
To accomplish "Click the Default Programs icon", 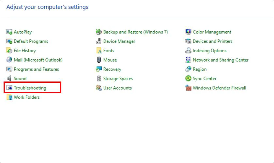I will point(9,41).
